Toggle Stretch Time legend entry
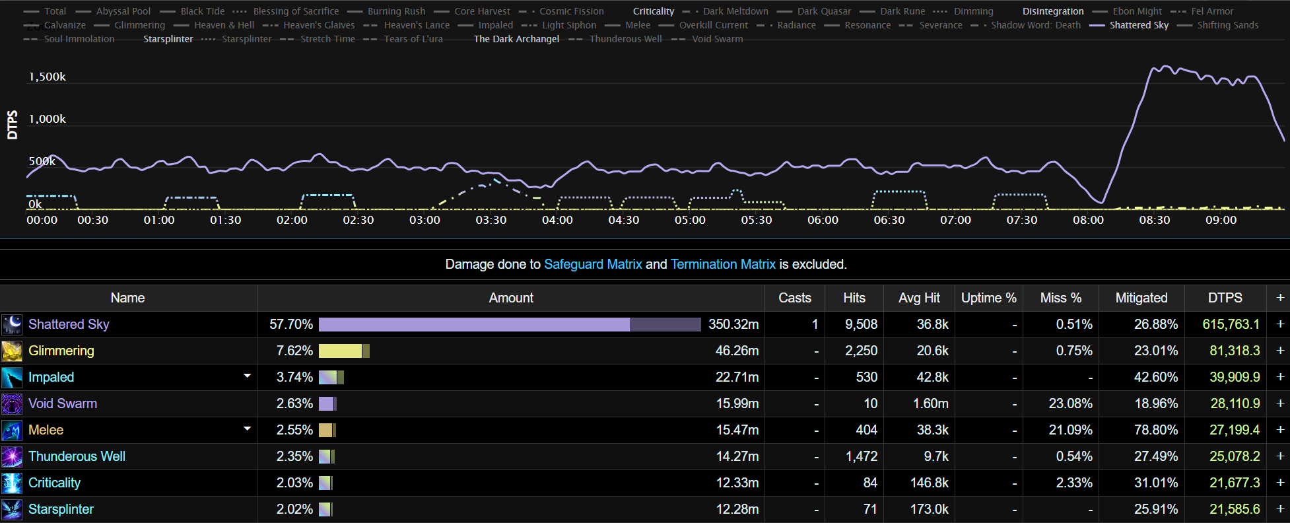Viewport: 1290px width, 523px height. (318, 39)
